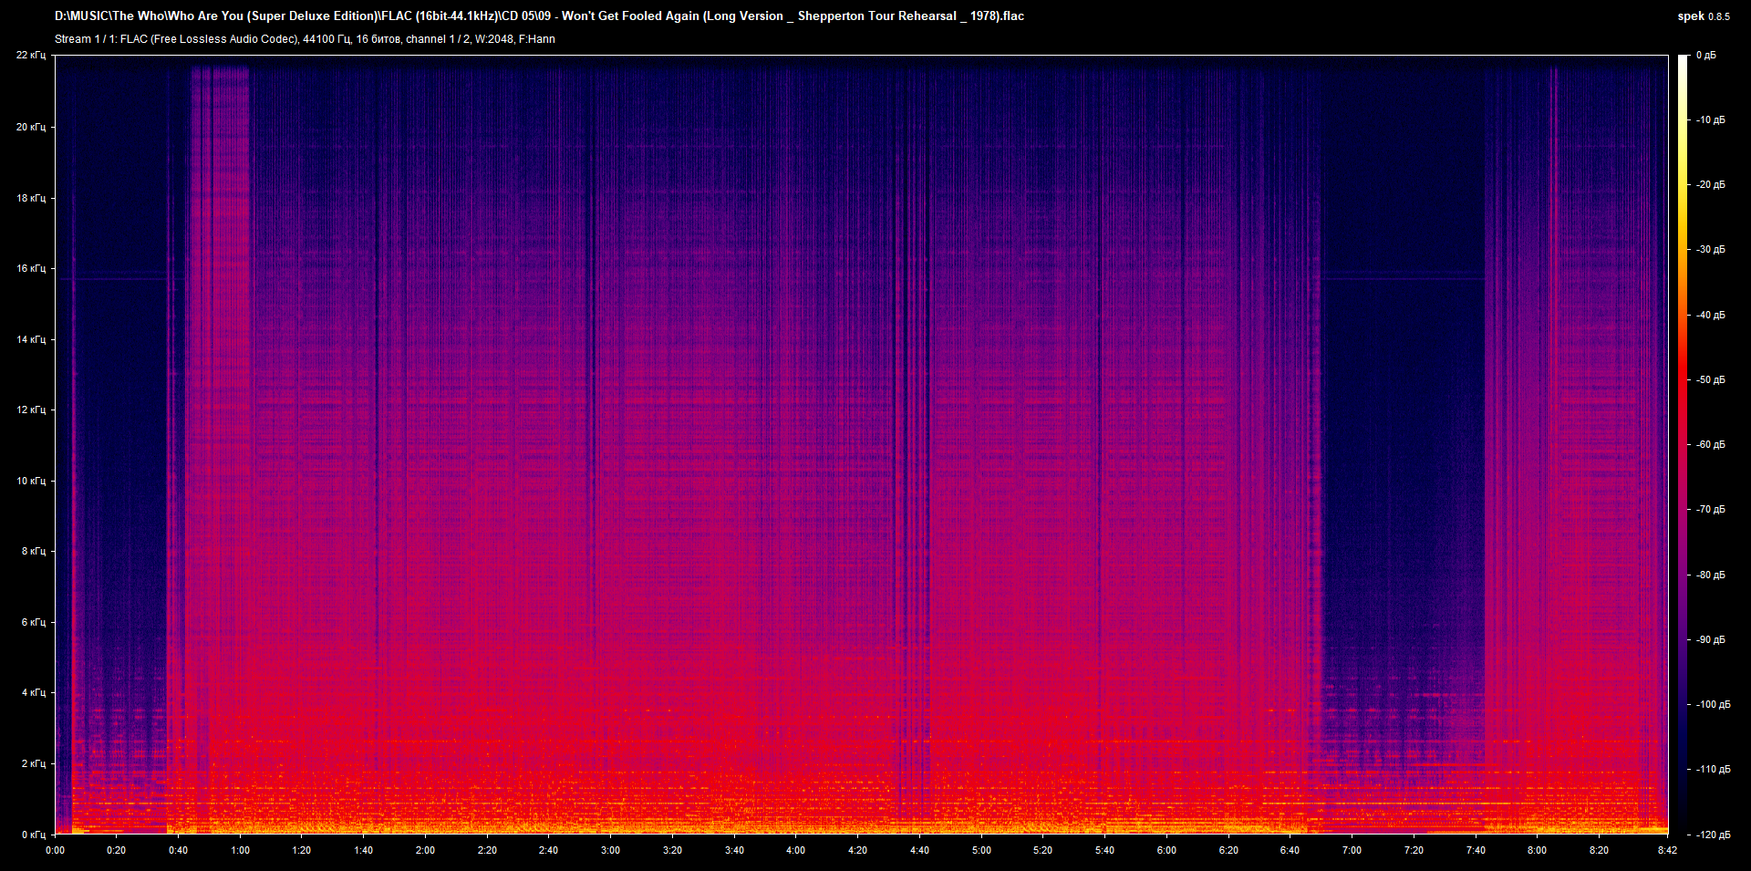Click the 2:20 time axis label
Viewport: 1751px width, 871px height.
pyautogui.click(x=487, y=850)
